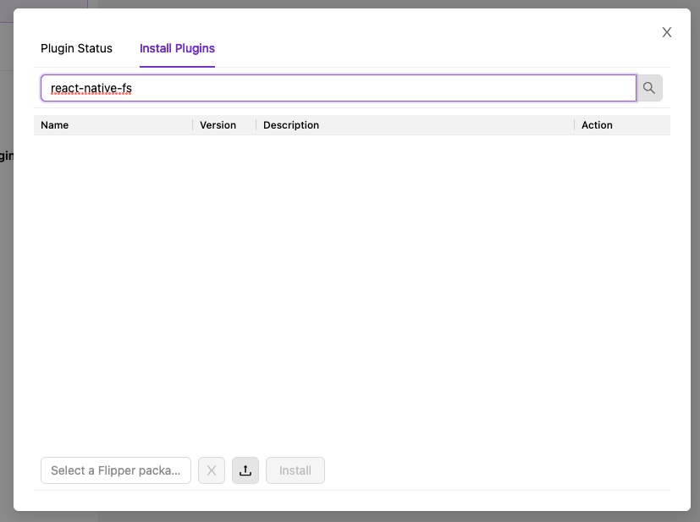Click the search icon right of the text box
The width and height of the screenshot is (700, 522).
tap(648, 87)
